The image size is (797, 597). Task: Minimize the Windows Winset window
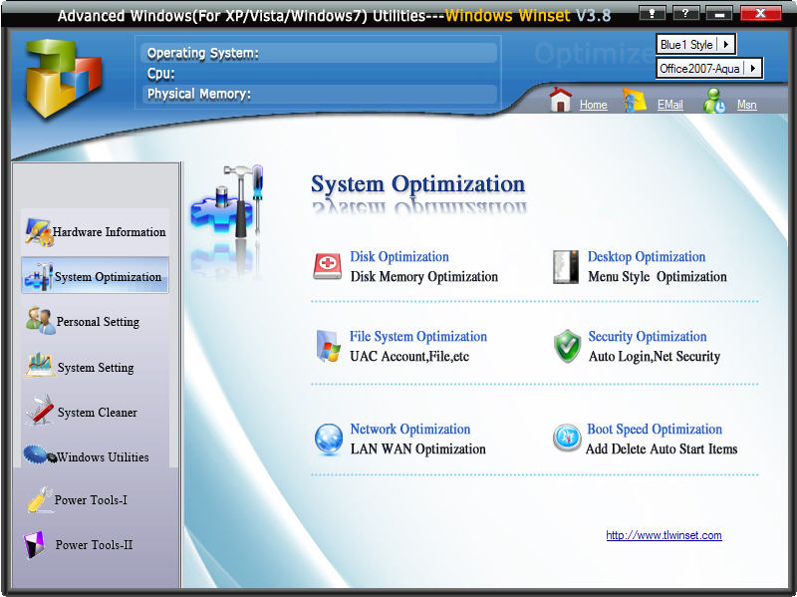coord(719,14)
